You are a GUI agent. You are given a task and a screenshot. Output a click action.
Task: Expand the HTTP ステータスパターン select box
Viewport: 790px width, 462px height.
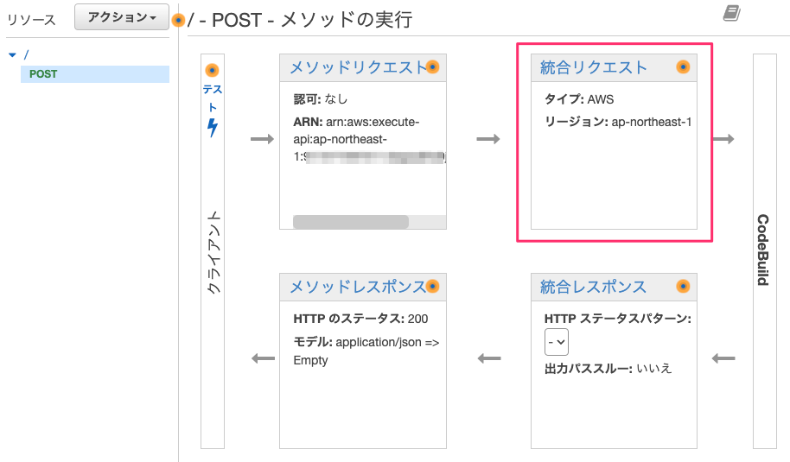[x=557, y=343]
